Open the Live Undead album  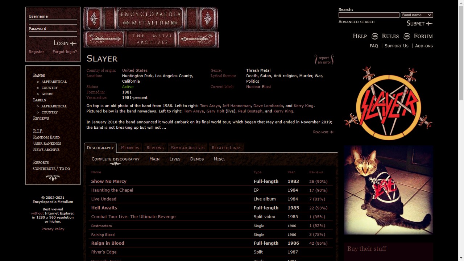coord(104,199)
